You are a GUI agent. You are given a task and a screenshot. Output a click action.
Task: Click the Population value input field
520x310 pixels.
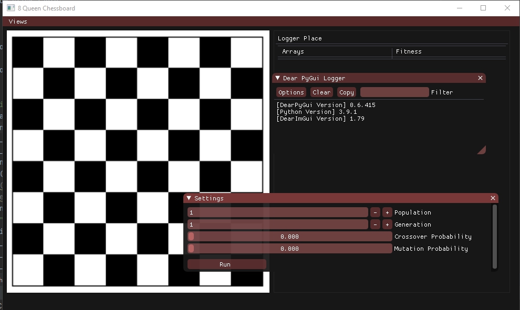277,212
